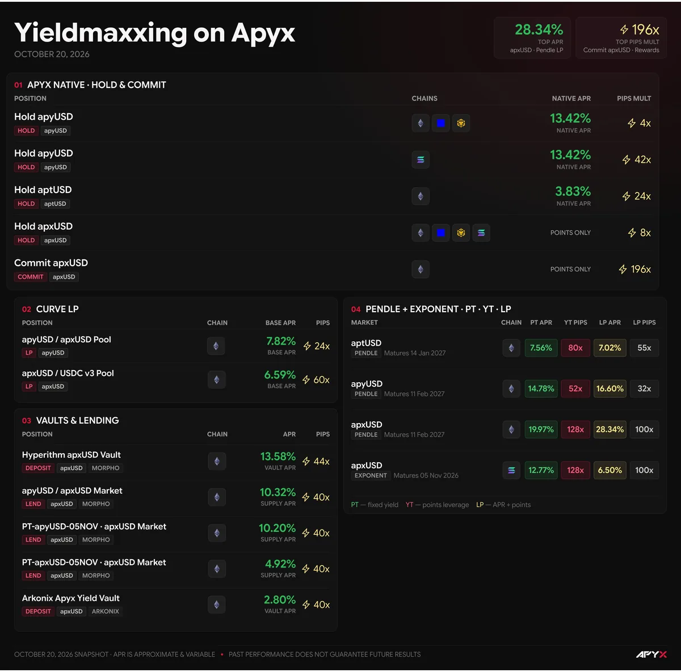Click the 196x Top Pips Mult card

[621, 38]
